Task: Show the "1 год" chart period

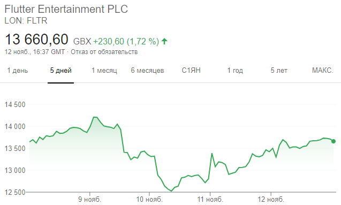Action: point(235,71)
